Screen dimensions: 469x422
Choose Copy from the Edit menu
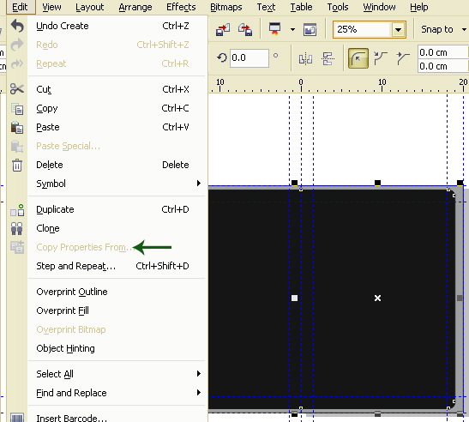(x=117, y=108)
